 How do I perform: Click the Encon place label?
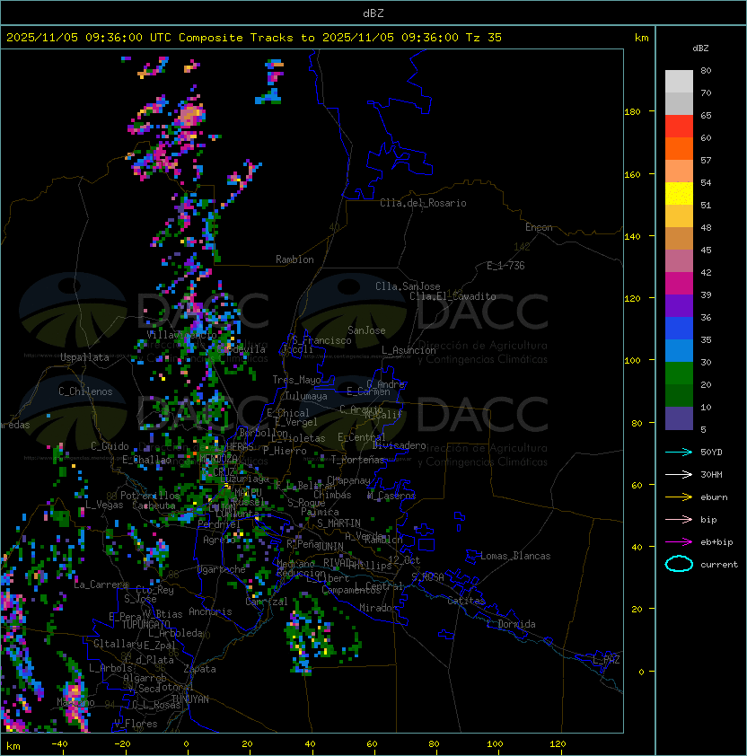point(539,227)
